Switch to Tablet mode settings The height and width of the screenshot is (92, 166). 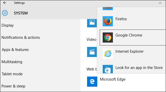point(12,74)
